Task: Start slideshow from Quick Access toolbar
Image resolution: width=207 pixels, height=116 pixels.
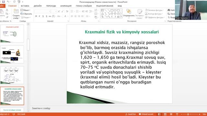Action: [x=19, y=2]
